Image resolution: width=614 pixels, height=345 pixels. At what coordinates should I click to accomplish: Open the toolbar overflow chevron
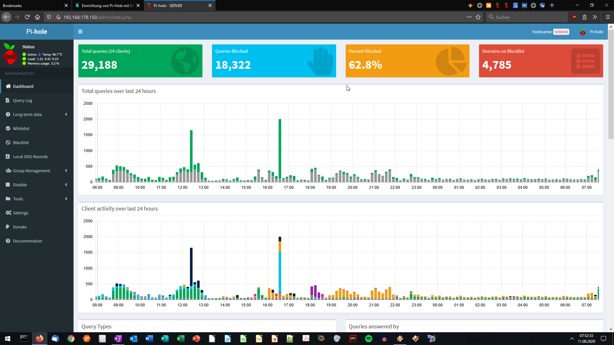595,17
